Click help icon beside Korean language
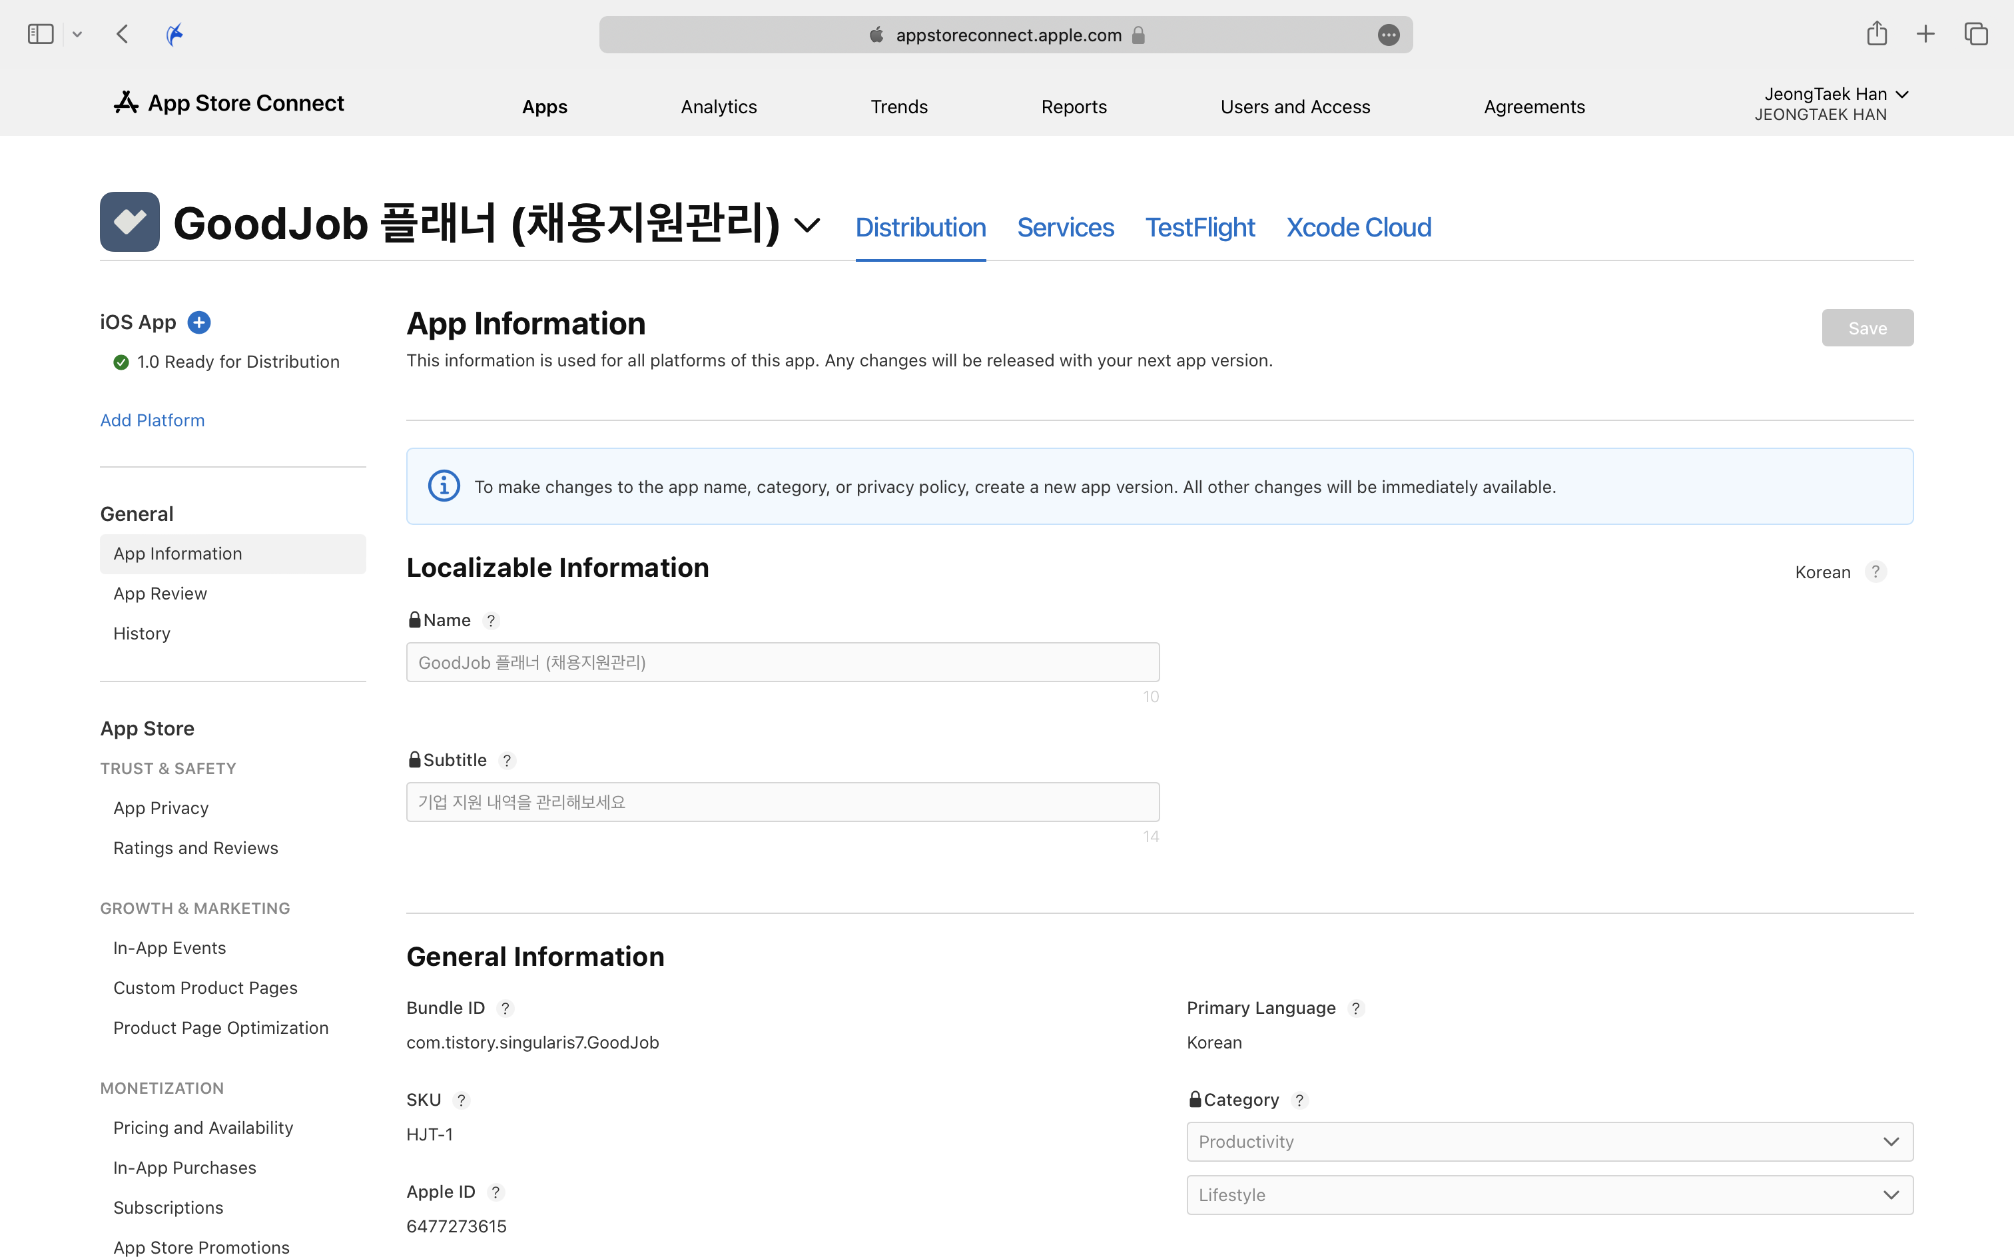This screenshot has height=1259, width=2014. point(1875,572)
